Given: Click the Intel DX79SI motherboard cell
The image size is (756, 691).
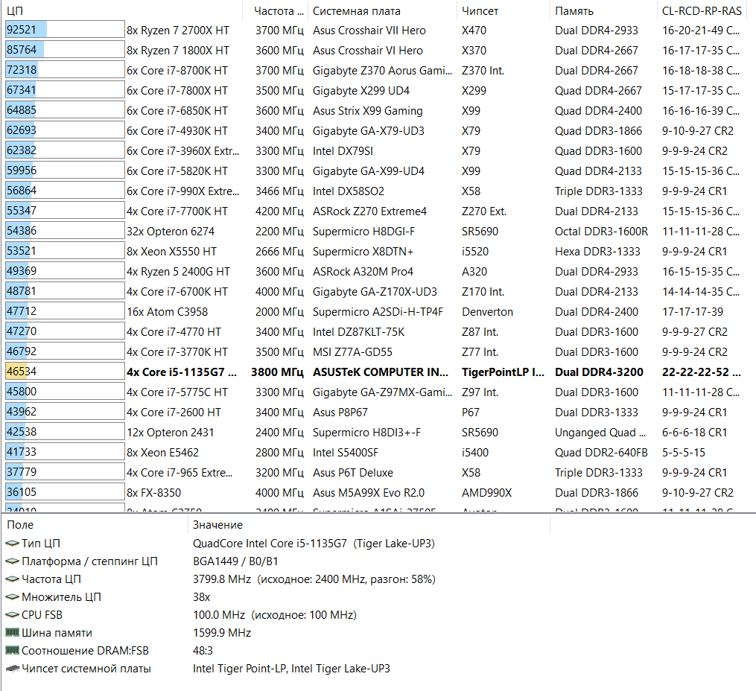Looking at the screenshot, I should click(343, 151).
